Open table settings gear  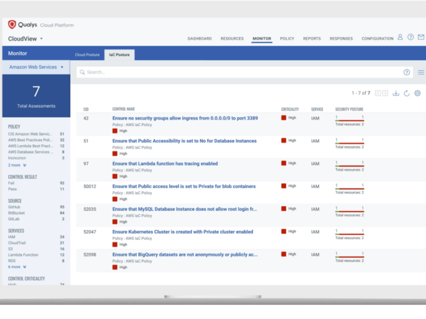(417, 93)
